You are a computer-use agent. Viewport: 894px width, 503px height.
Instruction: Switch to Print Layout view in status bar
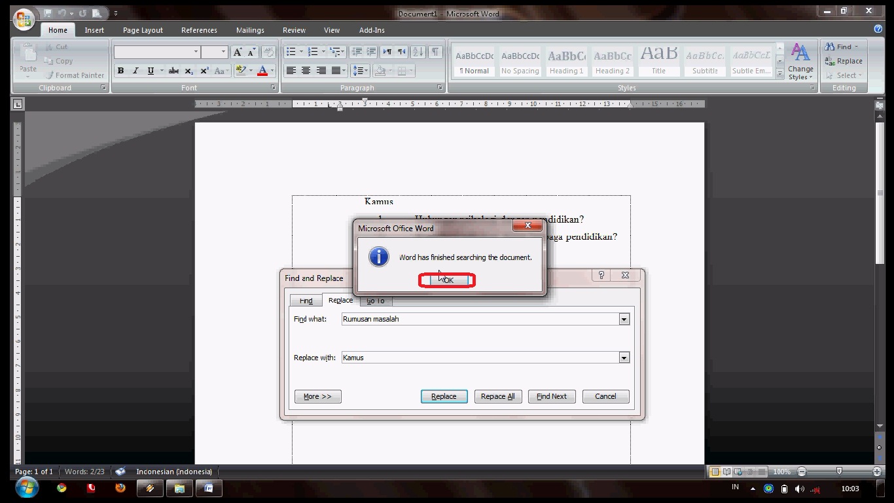pyautogui.click(x=715, y=472)
